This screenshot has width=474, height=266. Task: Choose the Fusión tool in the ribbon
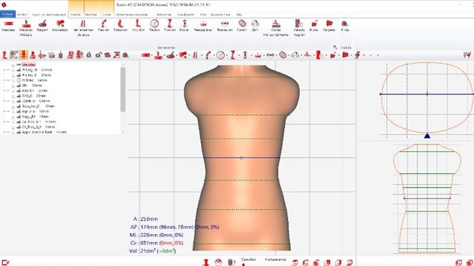[x=242, y=26]
